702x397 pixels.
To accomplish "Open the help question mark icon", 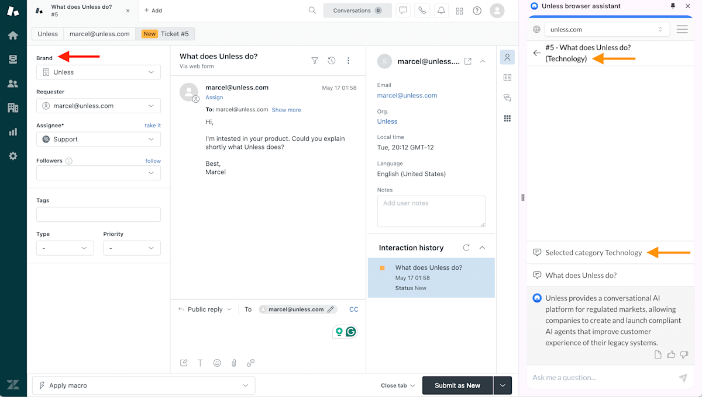I will [x=477, y=11].
